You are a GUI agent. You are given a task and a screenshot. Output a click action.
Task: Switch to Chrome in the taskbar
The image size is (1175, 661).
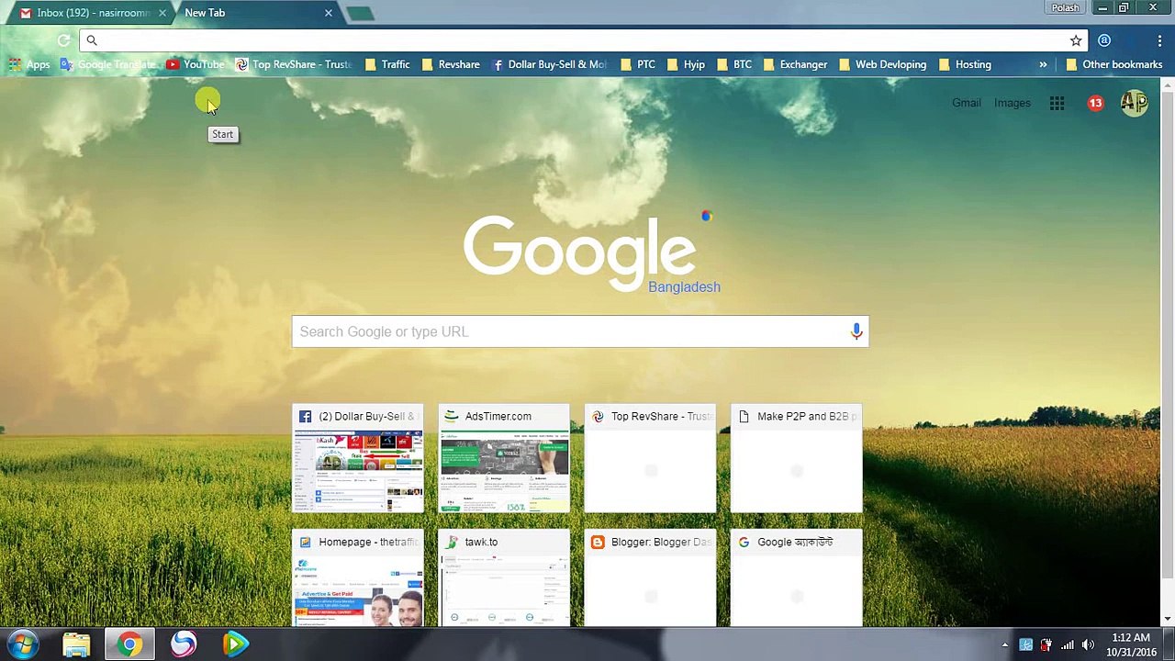(129, 644)
